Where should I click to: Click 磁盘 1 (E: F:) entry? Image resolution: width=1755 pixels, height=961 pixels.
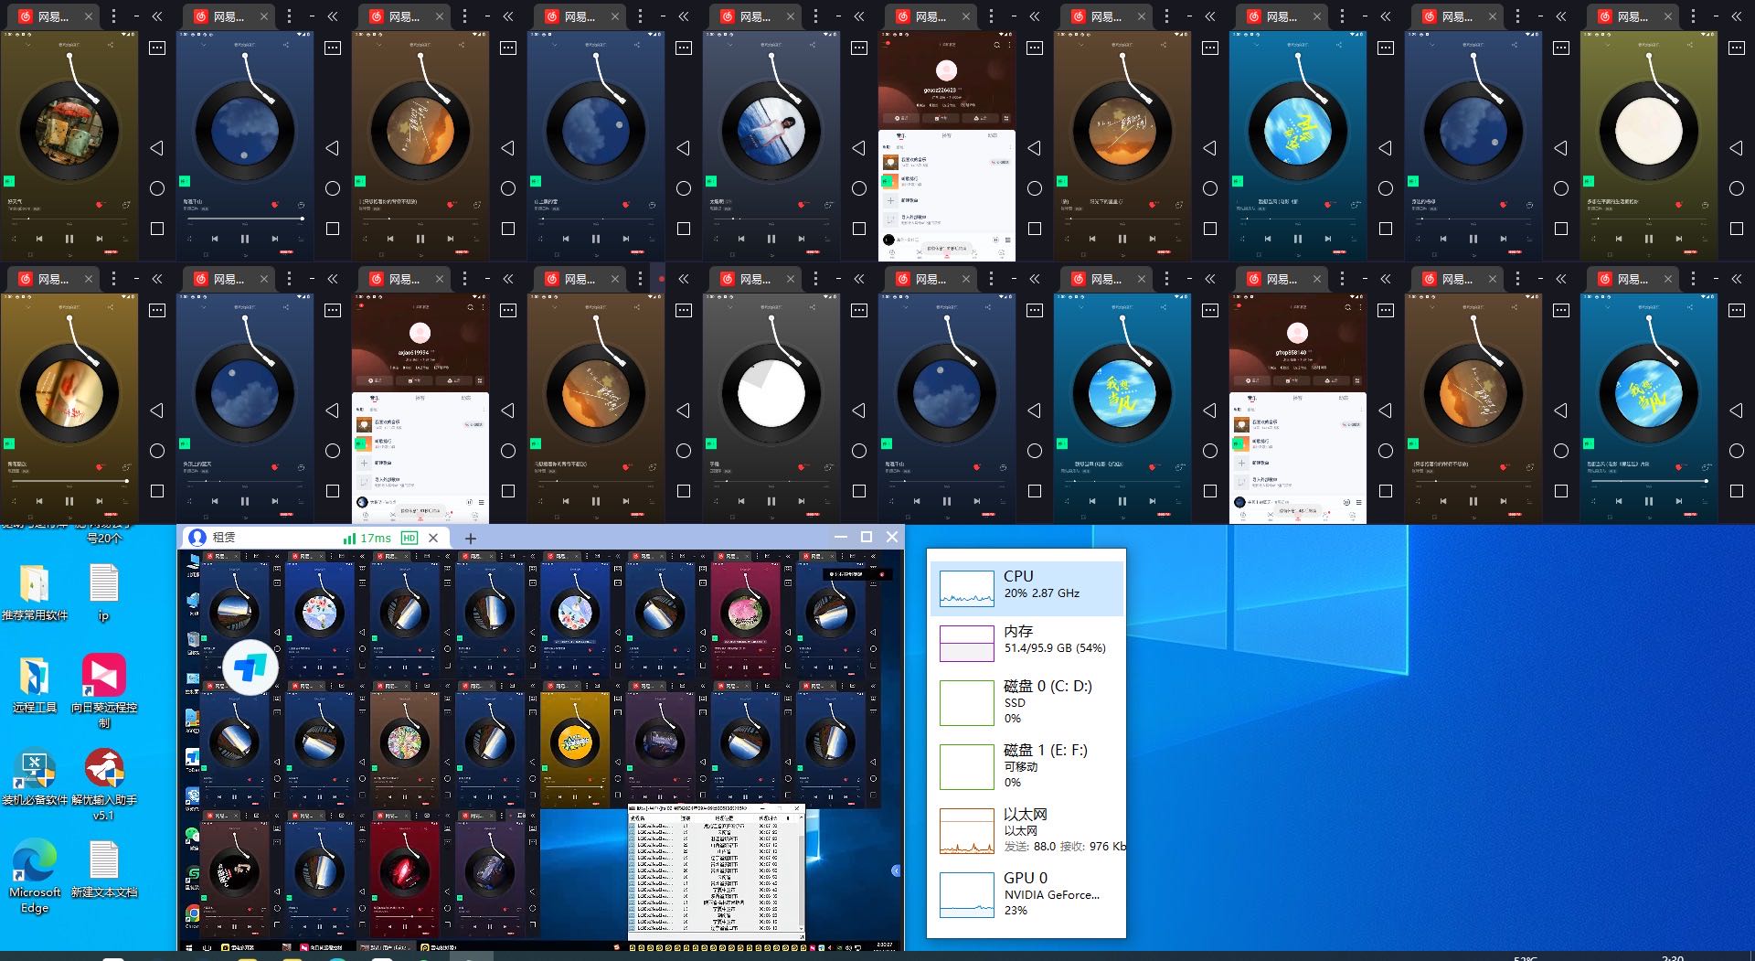coord(1026,766)
